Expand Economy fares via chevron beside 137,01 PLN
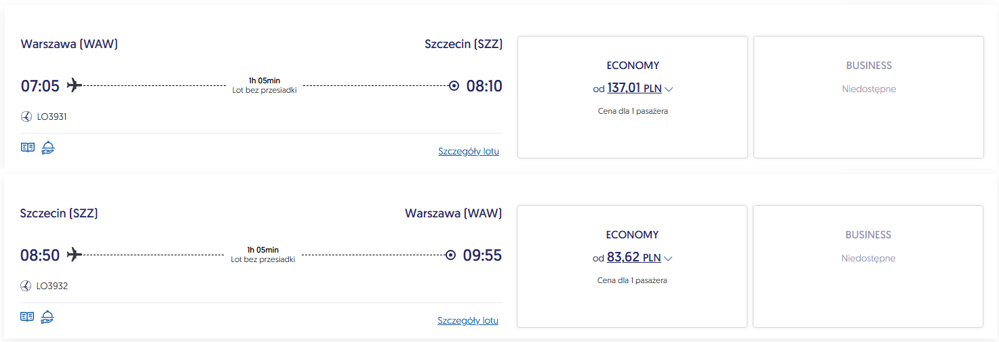The height and width of the screenshot is (342, 999). tap(669, 89)
